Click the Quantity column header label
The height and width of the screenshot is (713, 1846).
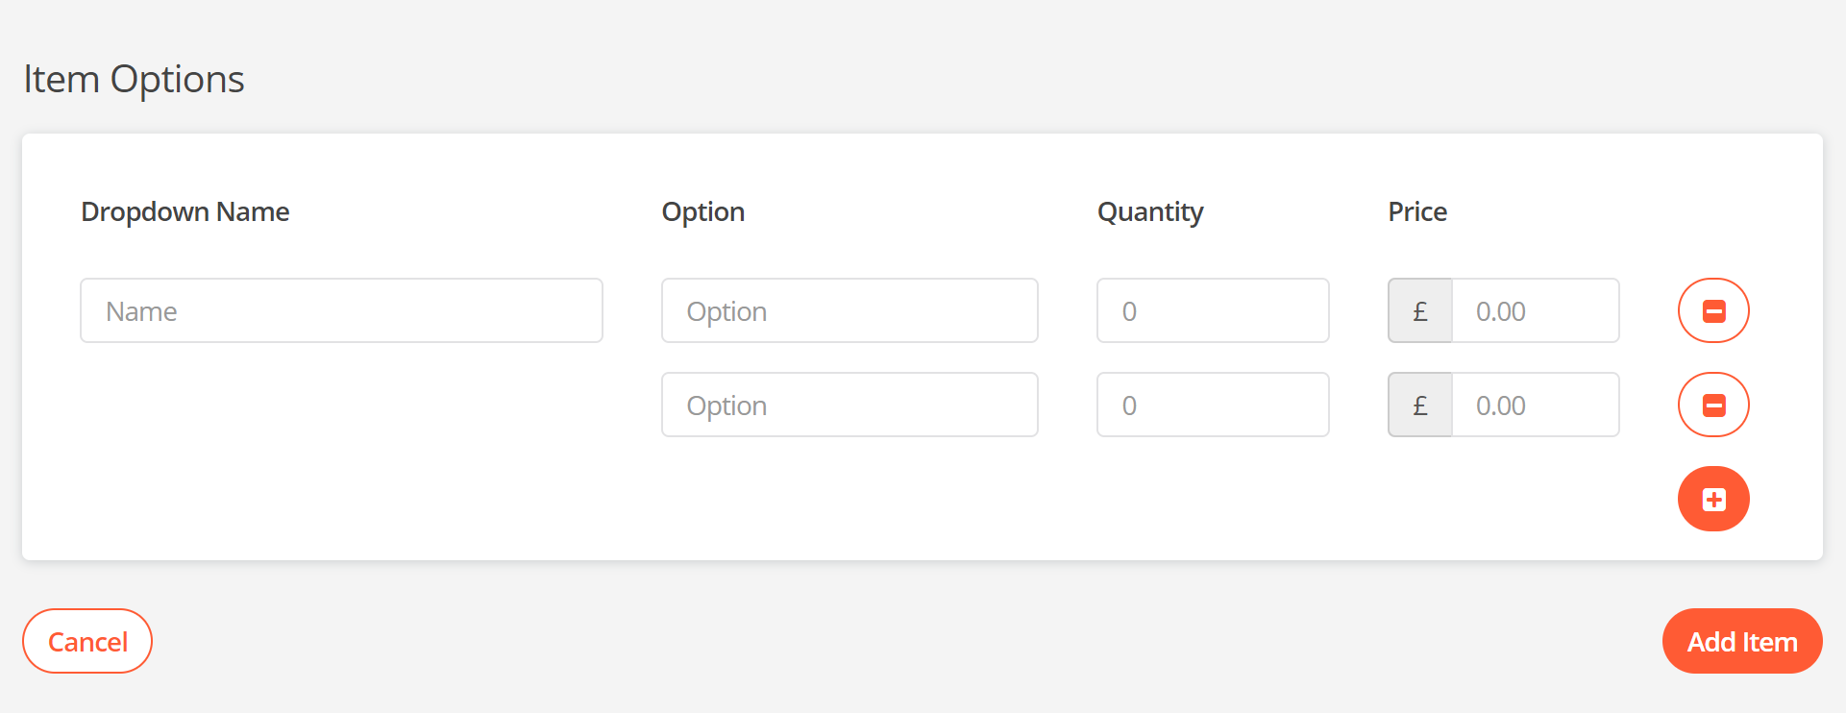[1149, 211]
